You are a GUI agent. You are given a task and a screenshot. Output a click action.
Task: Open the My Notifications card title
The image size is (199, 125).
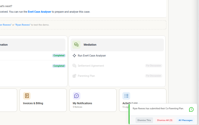(x=82, y=103)
